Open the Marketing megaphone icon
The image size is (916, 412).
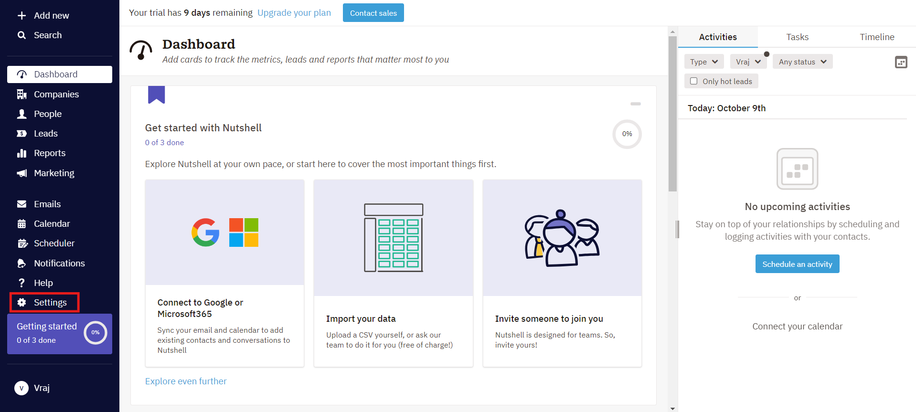click(21, 173)
